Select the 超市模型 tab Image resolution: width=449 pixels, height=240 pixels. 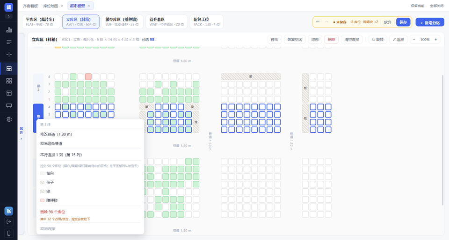(77, 6)
